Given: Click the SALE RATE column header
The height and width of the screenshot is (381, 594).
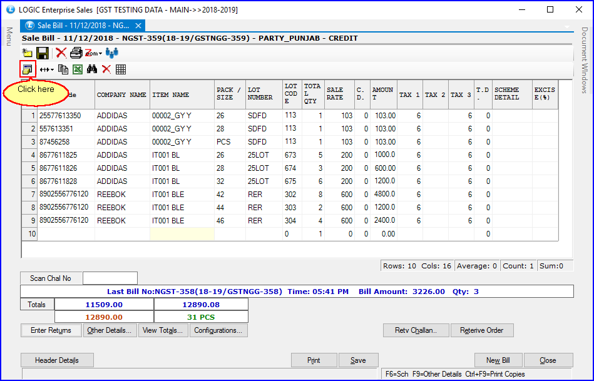Looking at the screenshot, I should click(339, 94).
